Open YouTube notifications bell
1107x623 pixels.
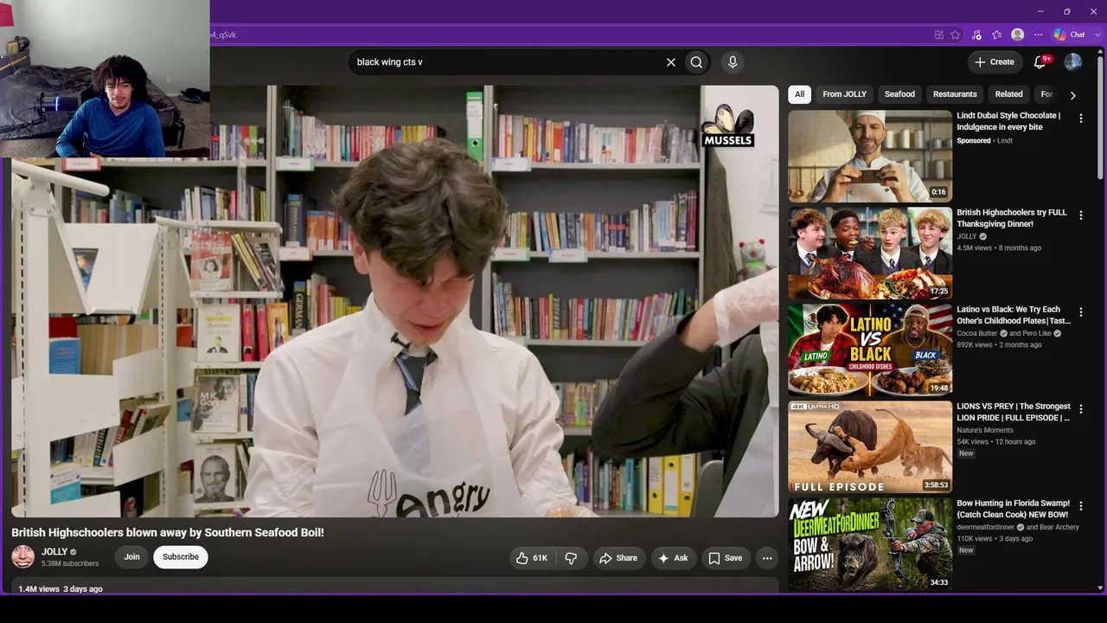click(x=1041, y=62)
